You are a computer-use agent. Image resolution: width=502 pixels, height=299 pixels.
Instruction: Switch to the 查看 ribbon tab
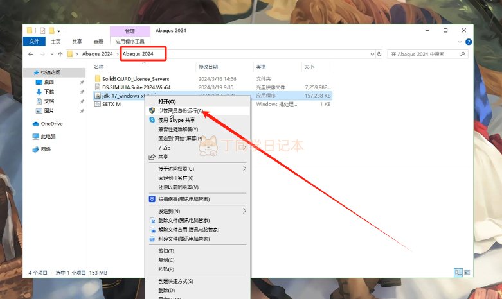[98, 42]
